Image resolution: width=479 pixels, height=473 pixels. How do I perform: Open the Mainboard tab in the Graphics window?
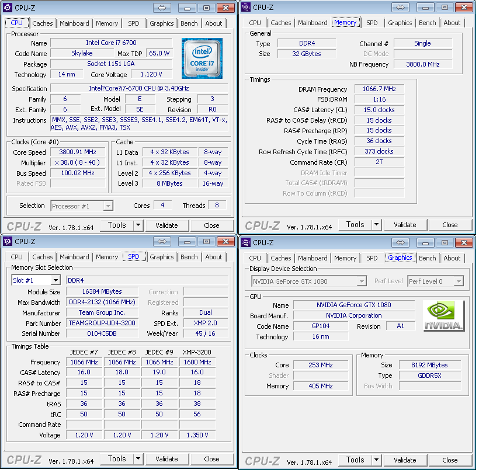(313, 258)
